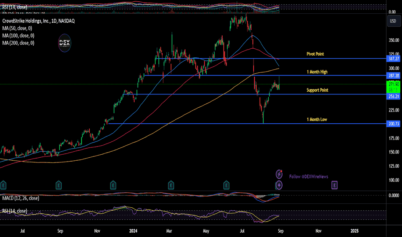Select MACD (12, 26, close) indicator legend

pyautogui.click(x=21, y=198)
